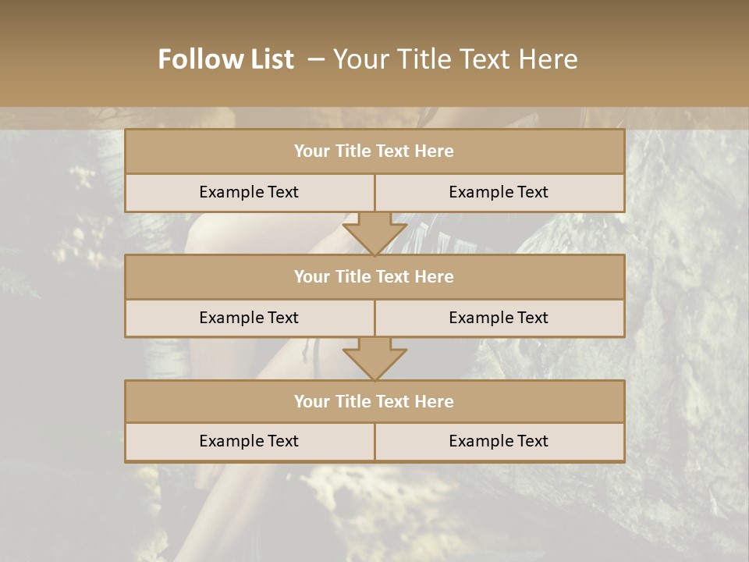Click the background photo beneath the bottom block

pyautogui.click(x=374, y=507)
